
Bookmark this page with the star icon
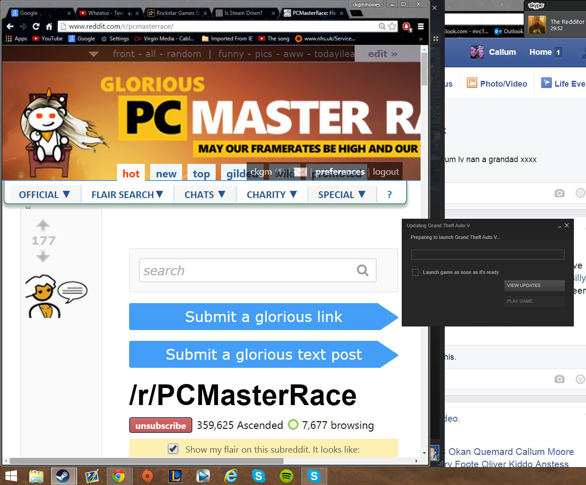coord(392,26)
